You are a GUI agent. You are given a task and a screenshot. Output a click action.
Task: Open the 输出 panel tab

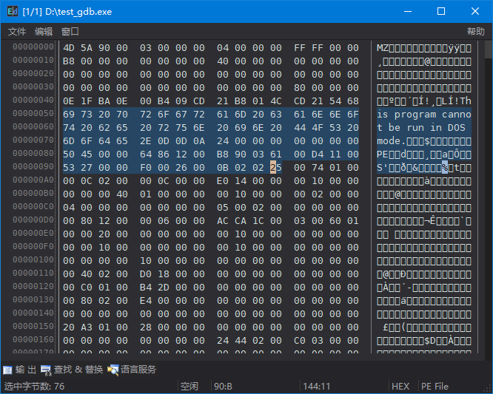pyautogui.click(x=25, y=370)
